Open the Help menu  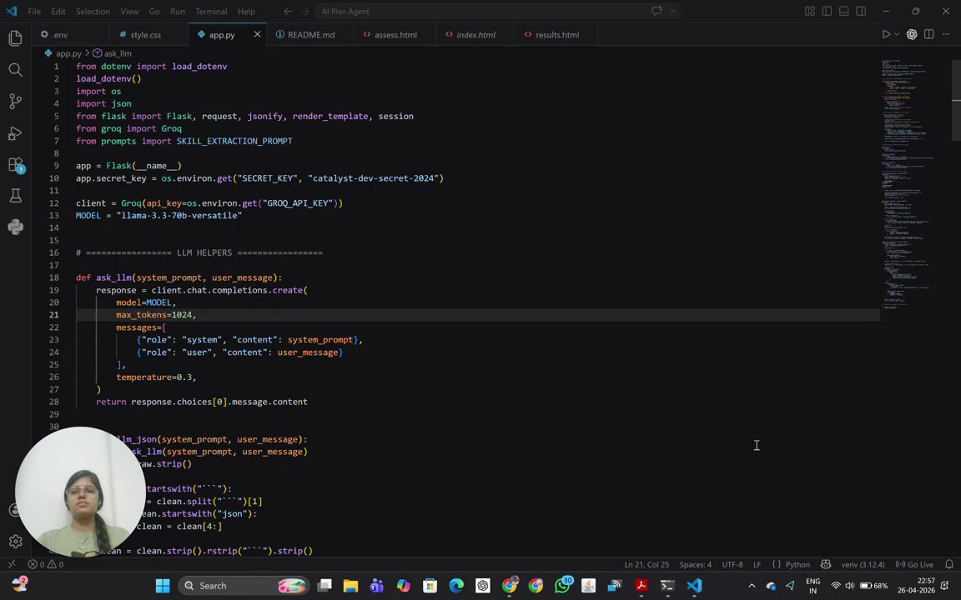(246, 11)
